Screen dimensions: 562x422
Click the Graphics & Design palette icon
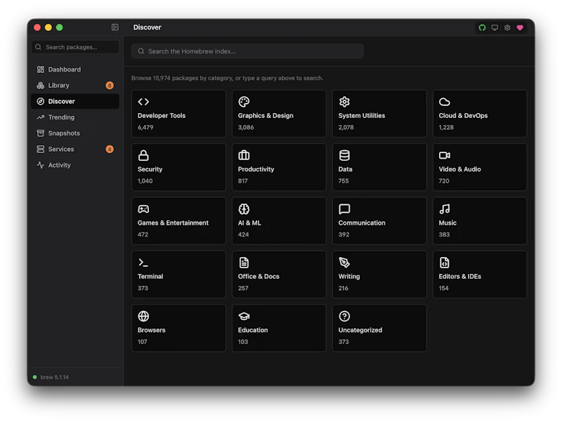click(244, 102)
